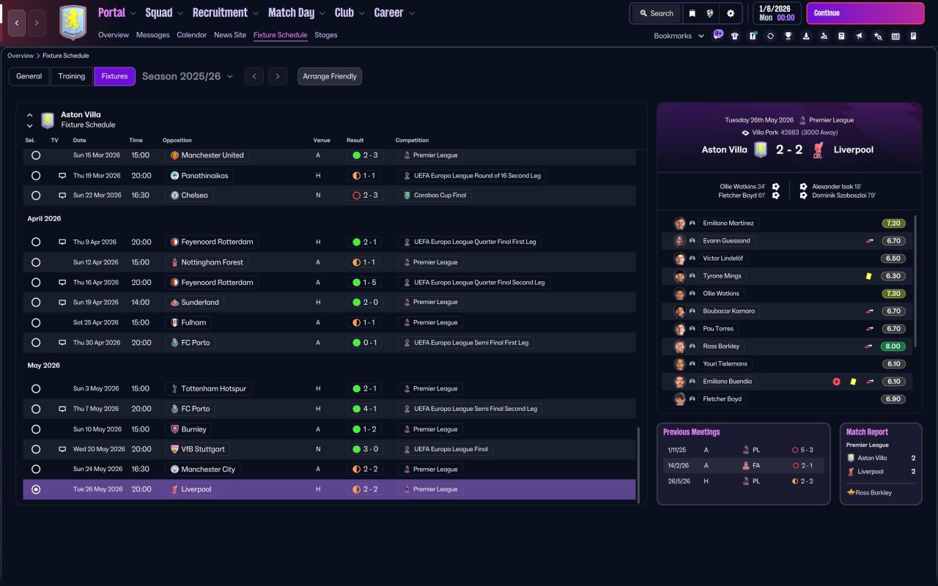Open the training cone bookmark icon
Screen dimensions: 938x586
[x=806, y=36]
